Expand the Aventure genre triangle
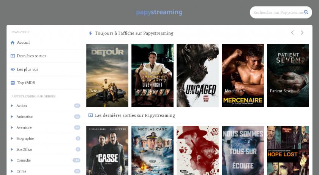This screenshot has width=319, height=175. tap(12, 127)
